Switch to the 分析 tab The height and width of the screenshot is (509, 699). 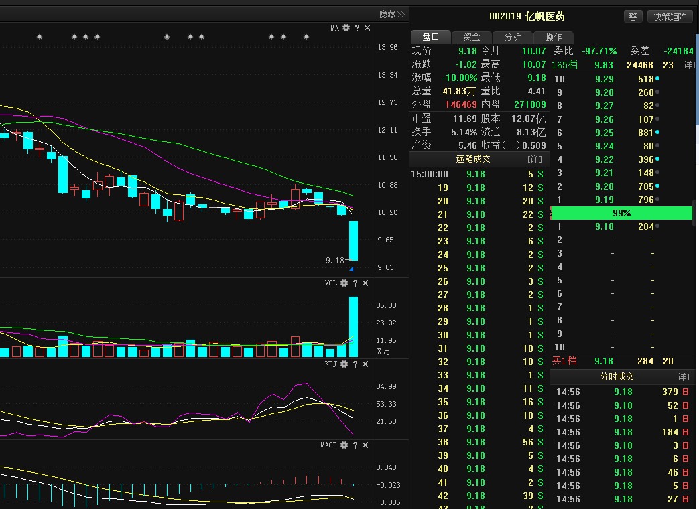513,37
